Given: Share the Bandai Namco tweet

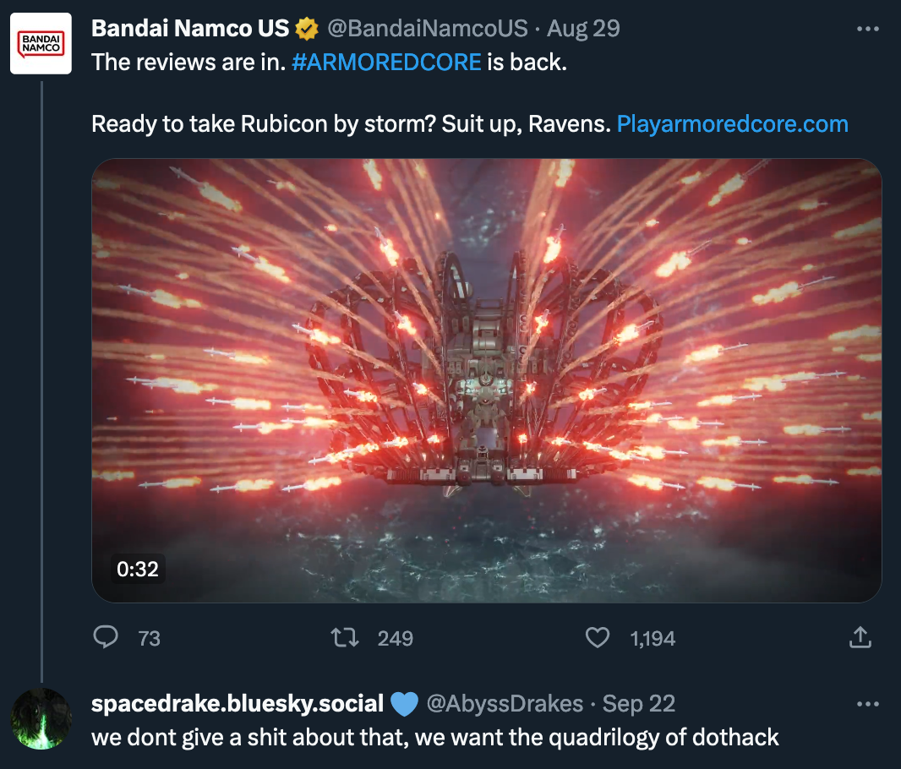Looking at the screenshot, I should 860,637.
